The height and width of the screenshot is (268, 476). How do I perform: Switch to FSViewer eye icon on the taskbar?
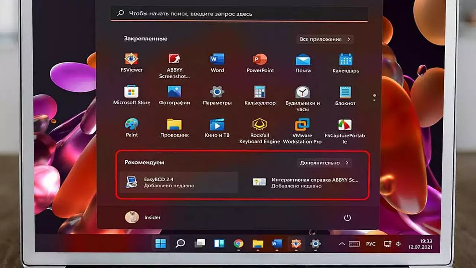tap(296, 244)
